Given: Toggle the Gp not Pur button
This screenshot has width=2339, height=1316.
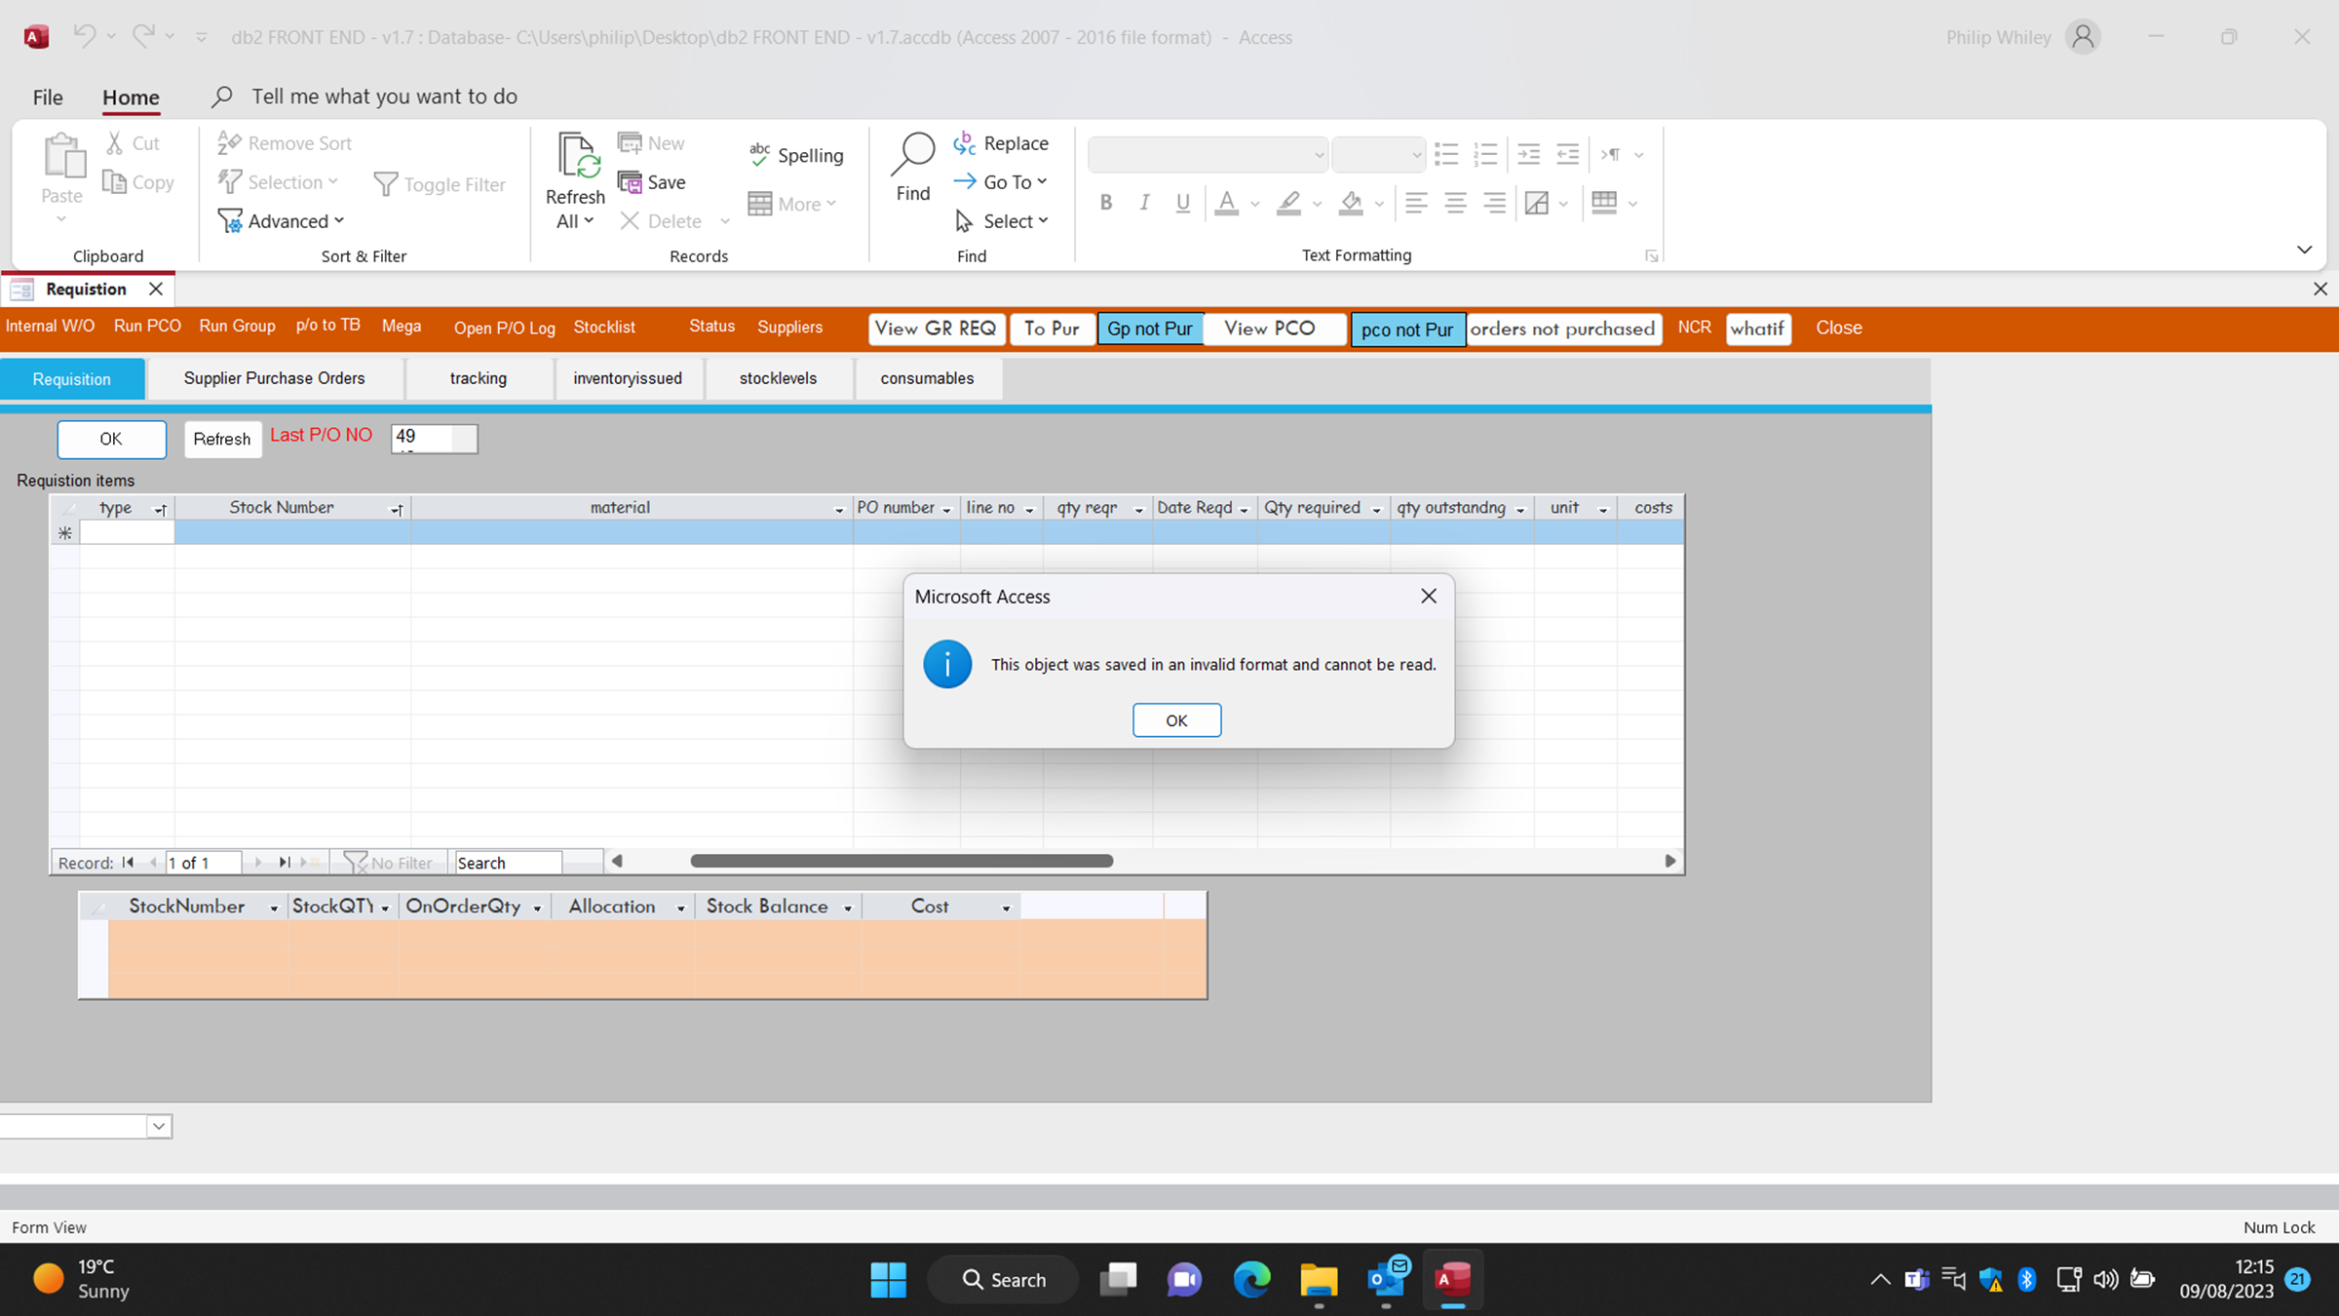Looking at the screenshot, I should [x=1149, y=329].
